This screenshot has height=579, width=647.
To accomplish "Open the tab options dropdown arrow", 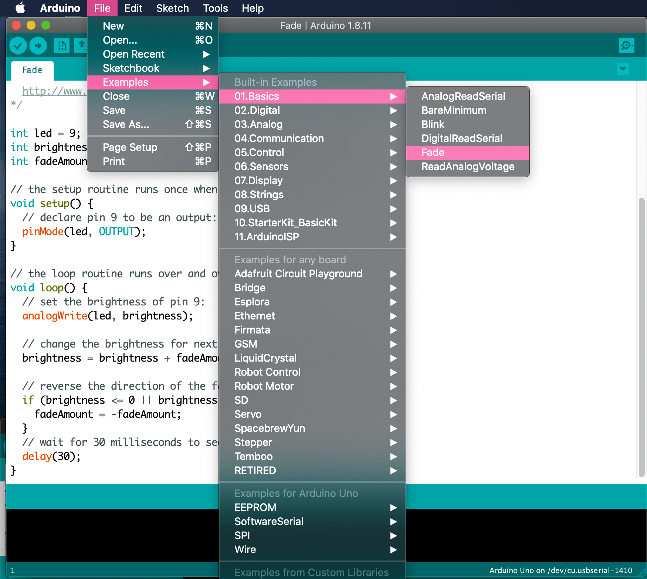I will pyautogui.click(x=623, y=69).
